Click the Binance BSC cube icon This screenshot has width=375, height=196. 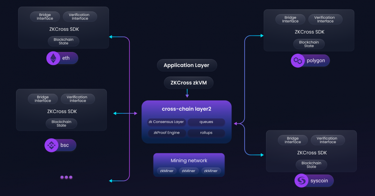(51, 145)
